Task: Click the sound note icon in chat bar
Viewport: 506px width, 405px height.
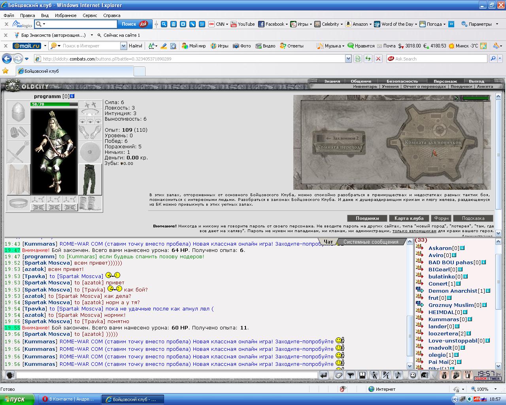Action: pos(398,375)
